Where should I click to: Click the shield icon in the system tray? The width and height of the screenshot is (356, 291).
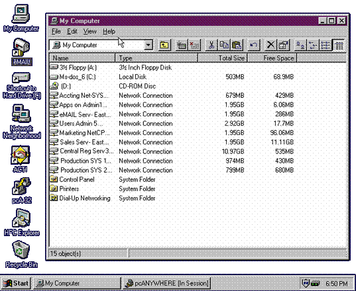(306, 283)
